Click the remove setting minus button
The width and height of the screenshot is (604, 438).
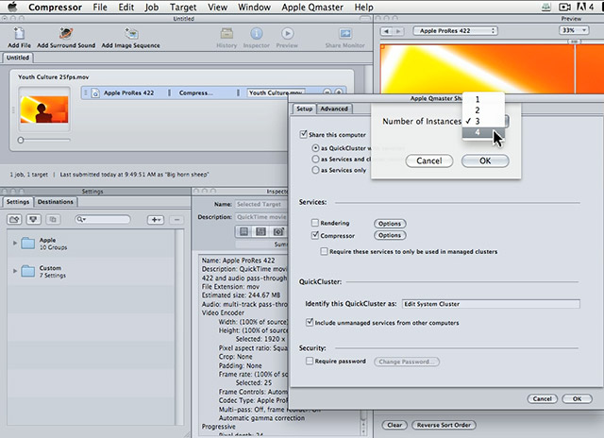coord(176,220)
